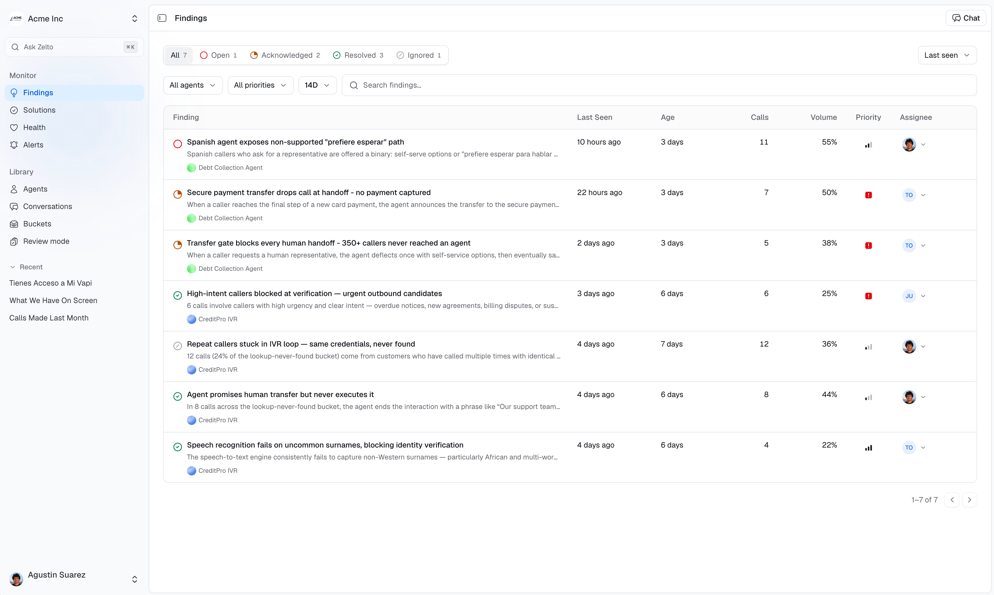Open Conversations page

coord(74,206)
